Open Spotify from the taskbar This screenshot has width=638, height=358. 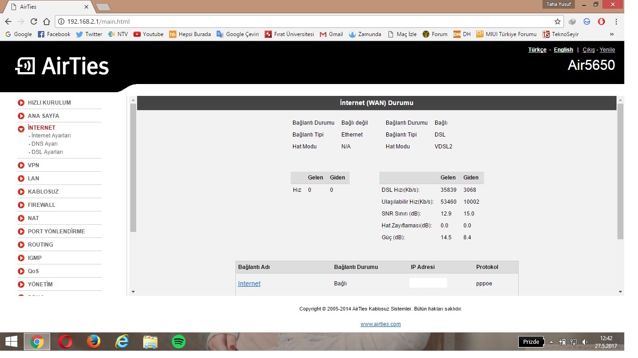click(x=179, y=342)
